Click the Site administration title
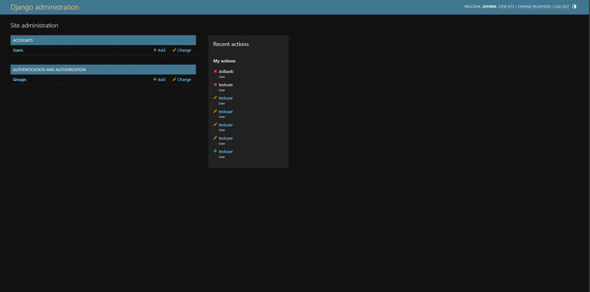The width and height of the screenshot is (590, 292). coord(34,25)
